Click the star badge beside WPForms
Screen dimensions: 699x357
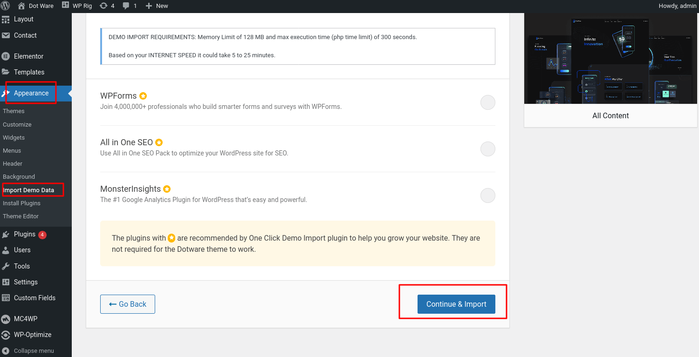click(x=143, y=96)
